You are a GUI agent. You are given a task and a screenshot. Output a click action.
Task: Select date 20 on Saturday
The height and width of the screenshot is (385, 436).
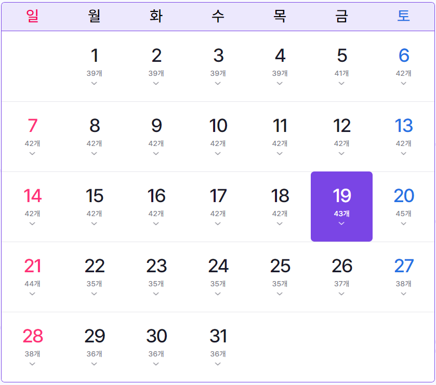tap(403, 196)
